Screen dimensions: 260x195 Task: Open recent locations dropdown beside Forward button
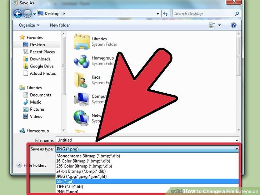[x=34, y=14]
